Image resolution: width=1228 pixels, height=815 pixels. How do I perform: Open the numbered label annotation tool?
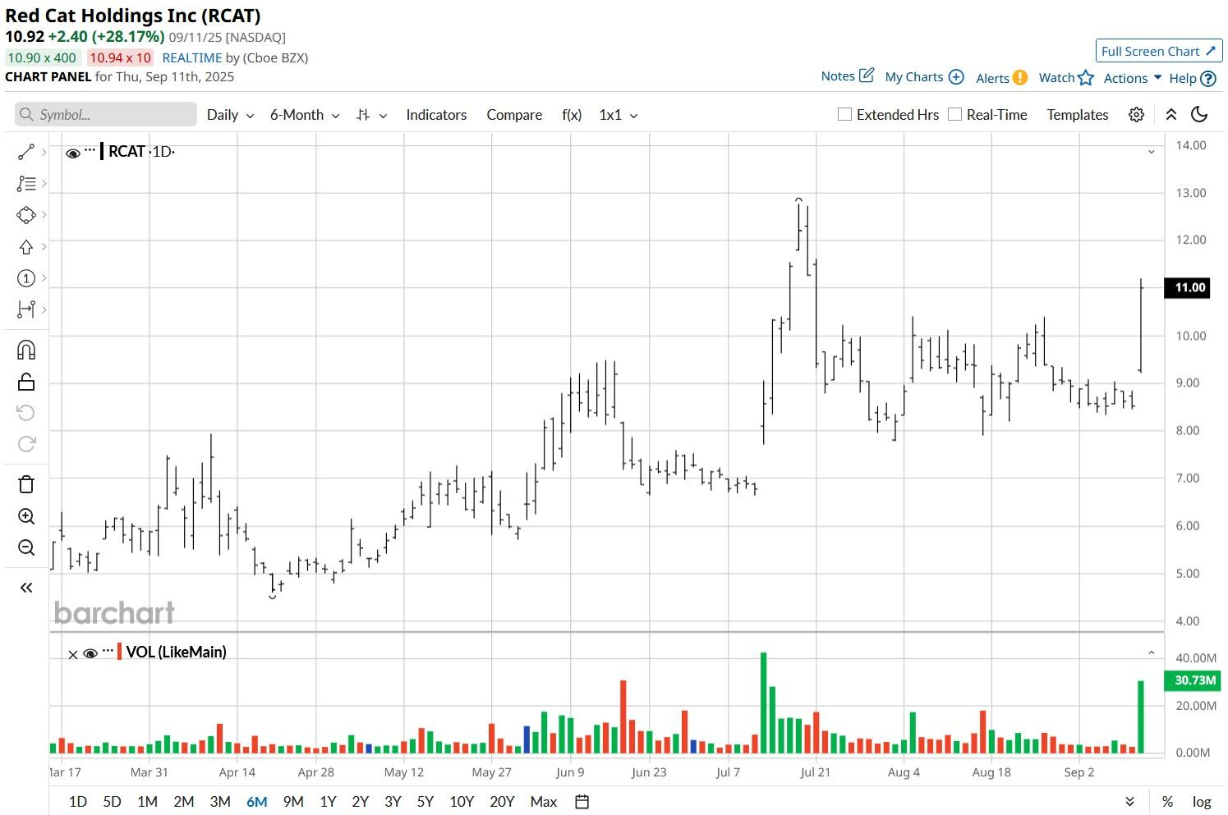pyautogui.click(x=26, y=278)
